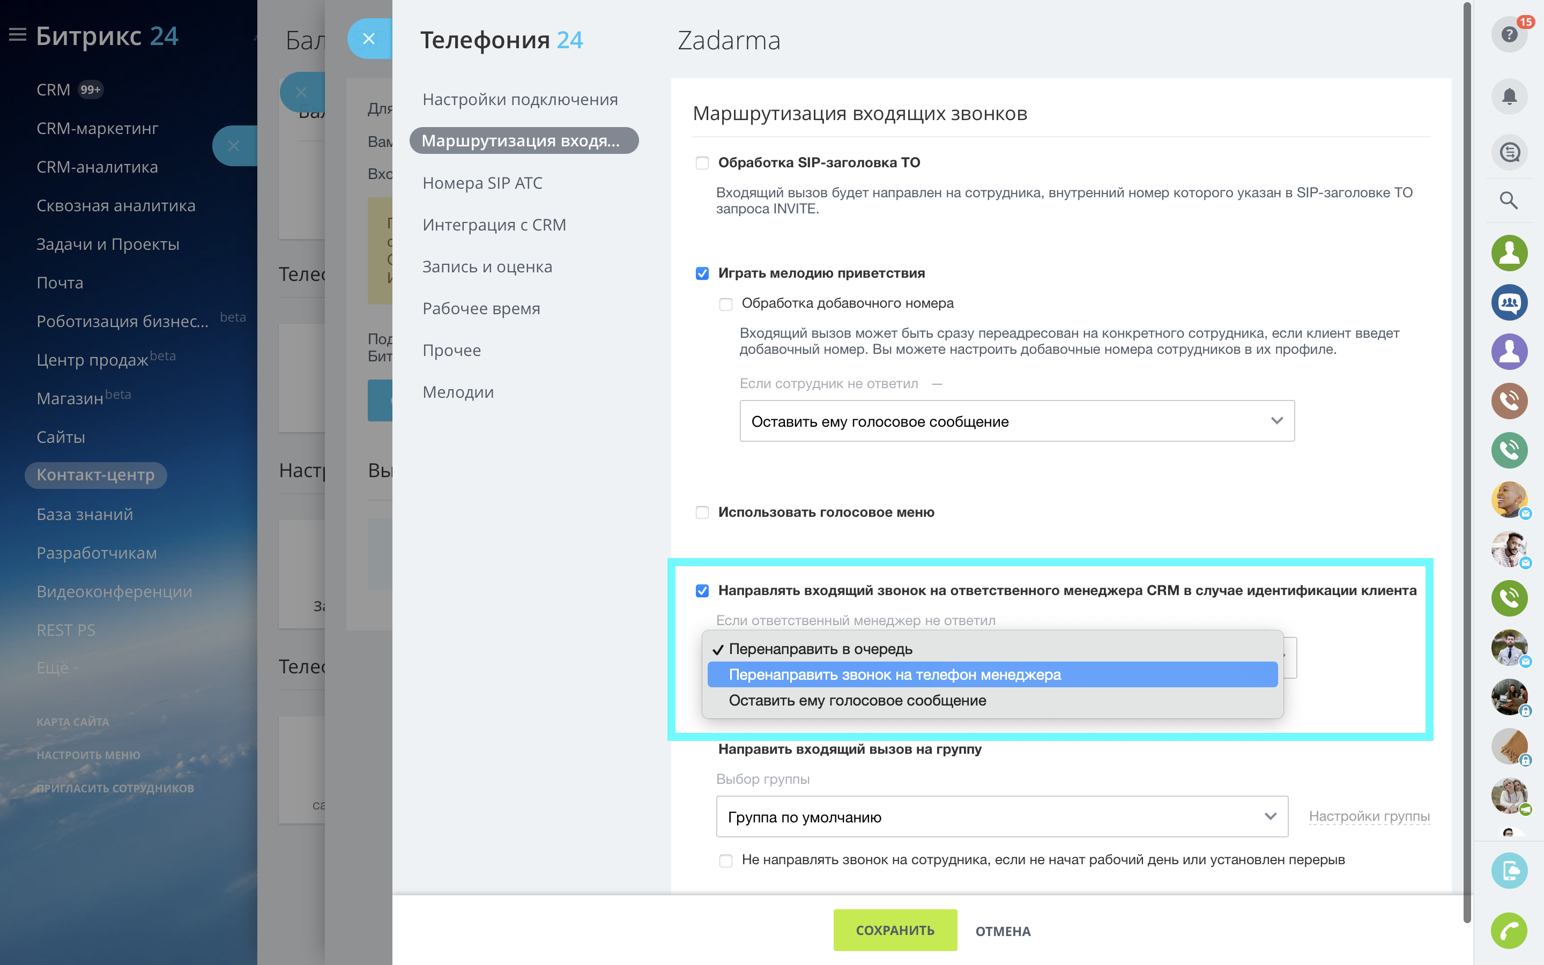Click the Битрикс 24 logo
This screenshot has width=1544, height=965.
pyautogui.click(x=107, y=36)
